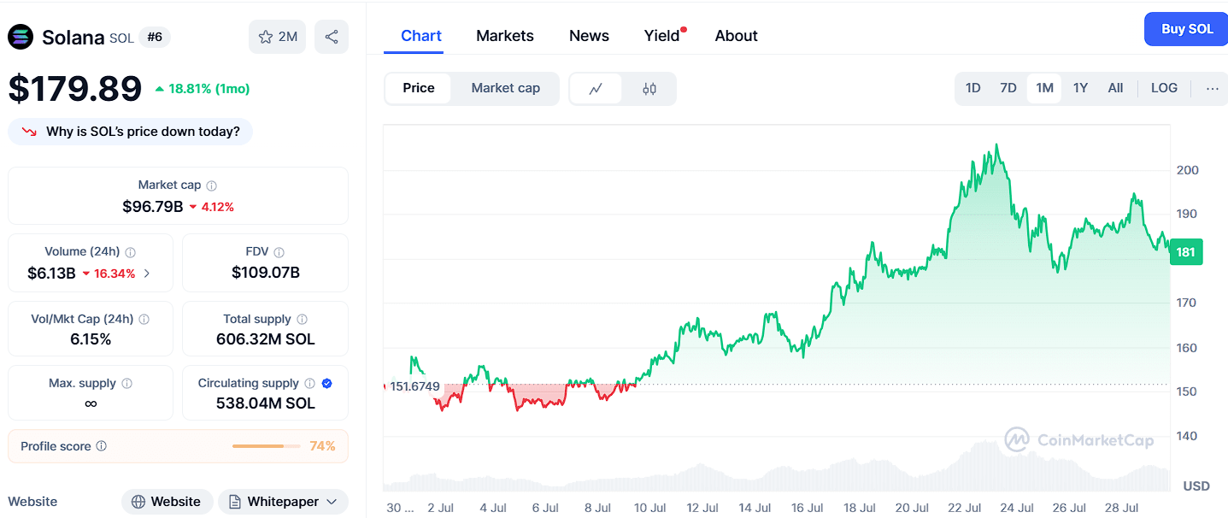Image resolution: width=1228 pixels, height=518 pixels.
Task: Click the Market cap info icon
Action: [212, 185]
